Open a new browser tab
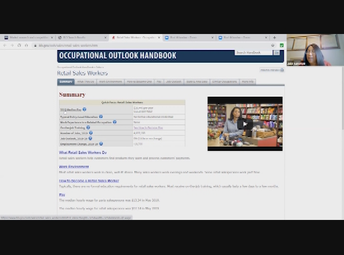 tap(274, 38)
